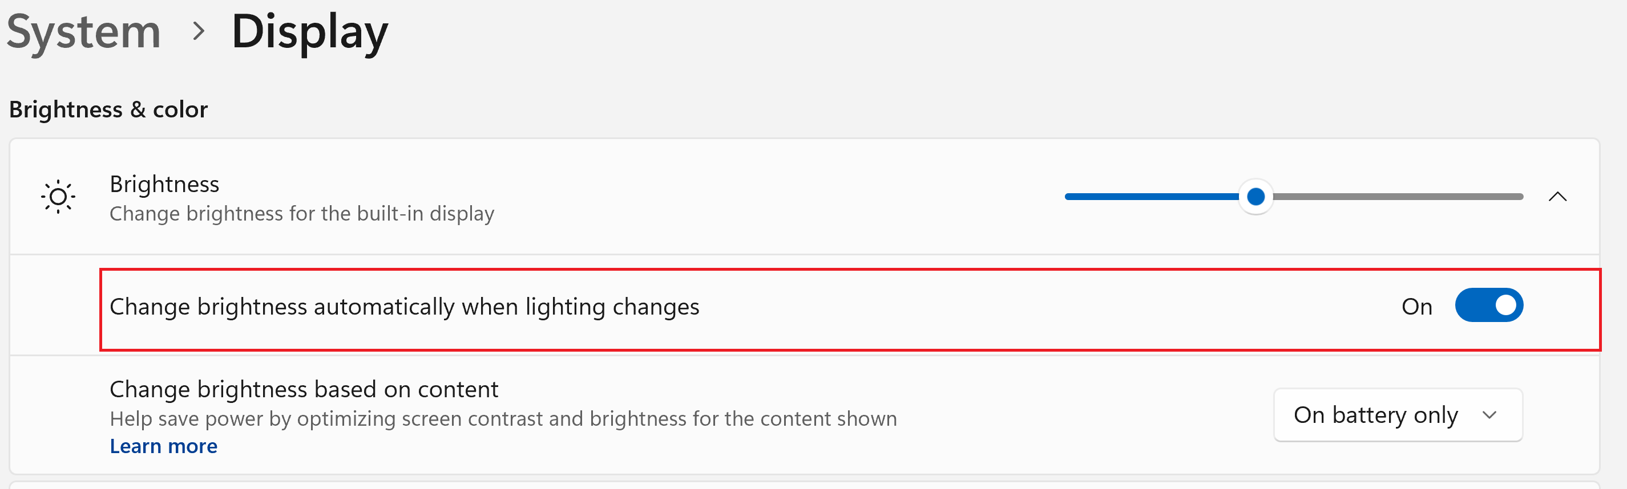This screenshot has height=489, width=1627.
Task: Open the Learn more link
Action: pyautogui.click(x=164, y=446)
